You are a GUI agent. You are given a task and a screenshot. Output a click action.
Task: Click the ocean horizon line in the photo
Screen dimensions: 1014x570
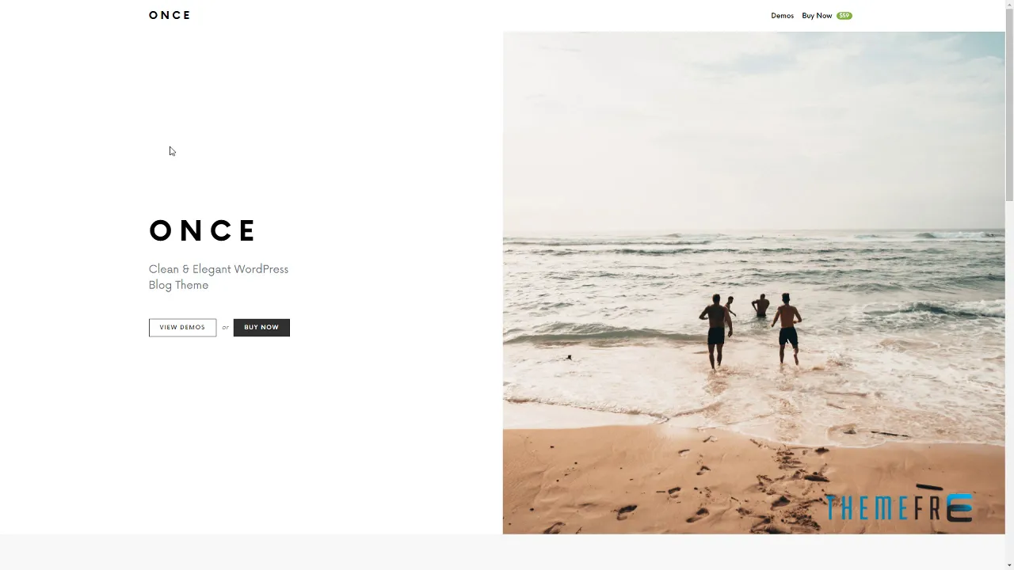pyautogui.click(x=753, y=230)
